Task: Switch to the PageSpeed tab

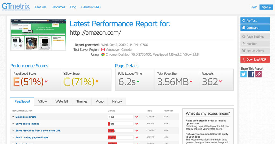Action: click(x=22, y=101)
